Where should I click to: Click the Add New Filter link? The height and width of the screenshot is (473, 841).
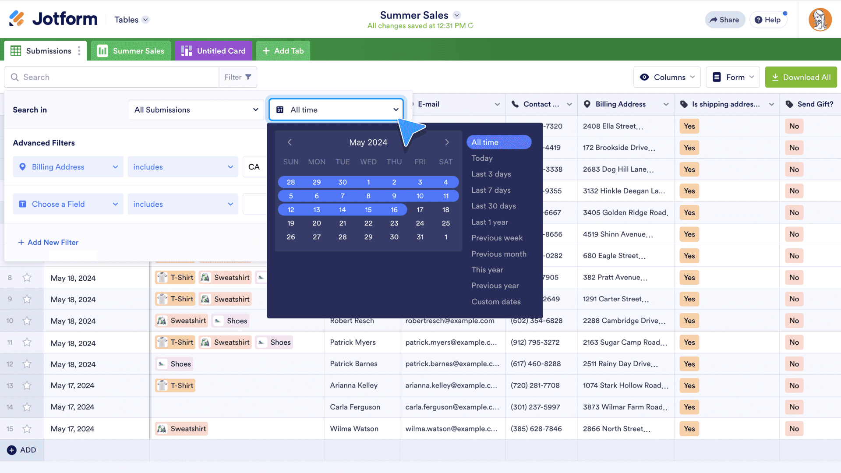(48, 242)
